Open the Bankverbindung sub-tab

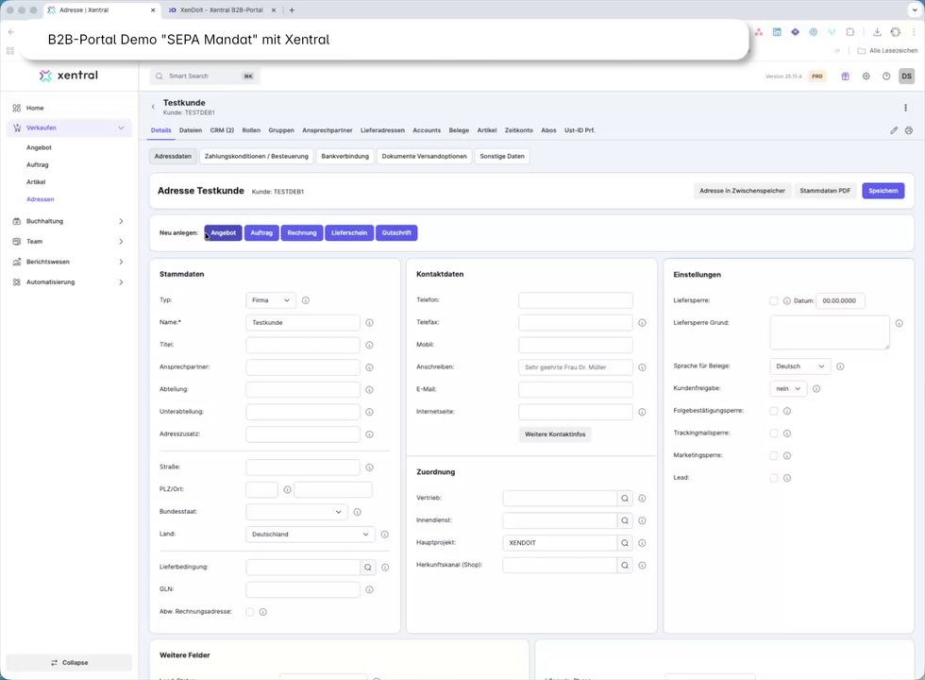tap(345, 157)
